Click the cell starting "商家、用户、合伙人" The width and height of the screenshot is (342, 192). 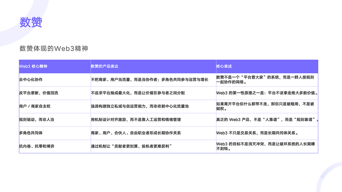[136, 133]
